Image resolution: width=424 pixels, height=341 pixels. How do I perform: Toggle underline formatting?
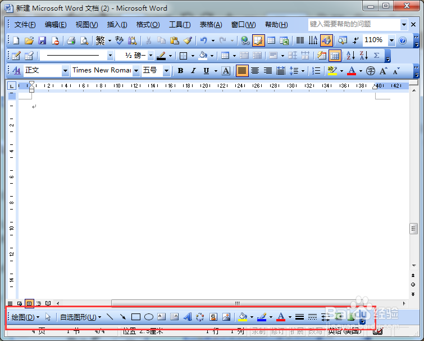[x=206, y=71]
